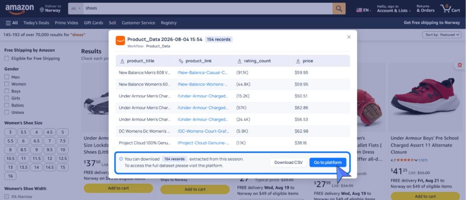The image size is (466, 200).
Task: Select women's shoe size 10.5
Action: [10, 159]
